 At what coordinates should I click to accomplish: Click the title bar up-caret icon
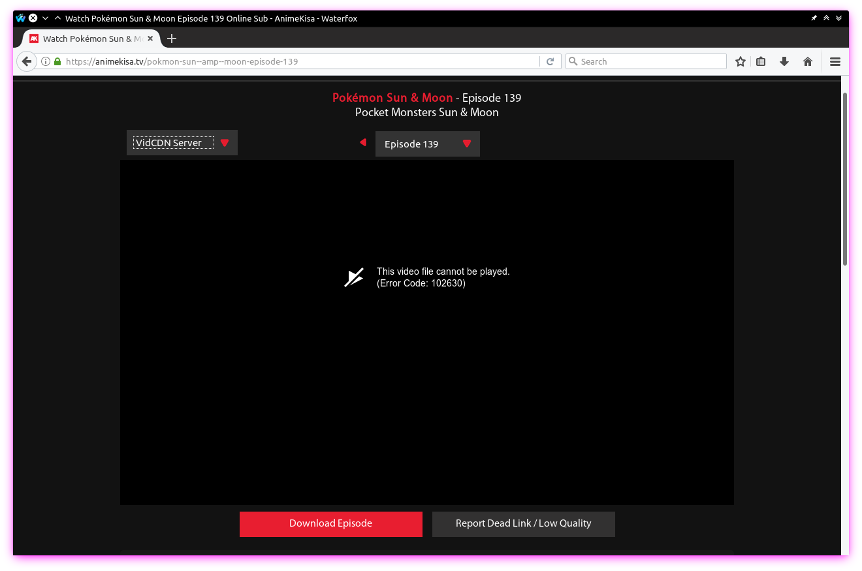coord(57,18)
